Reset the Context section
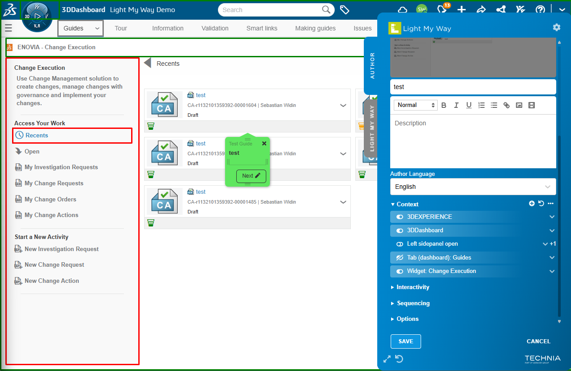The width and height of the screenshot is (571, 371). pyautogui.click(x=541, y=204)
